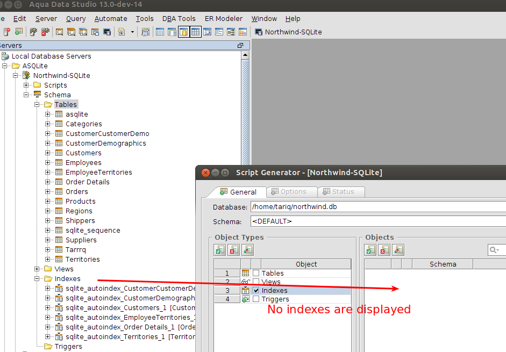Click the Indexes object type row icon

[246, 290]
